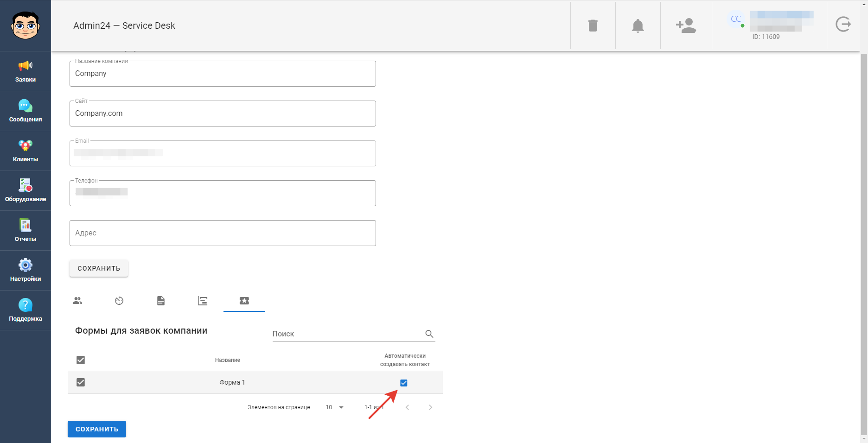Toggle the Форма 1 row selection checkbox

pyautogui.click(x=81, y=382)
